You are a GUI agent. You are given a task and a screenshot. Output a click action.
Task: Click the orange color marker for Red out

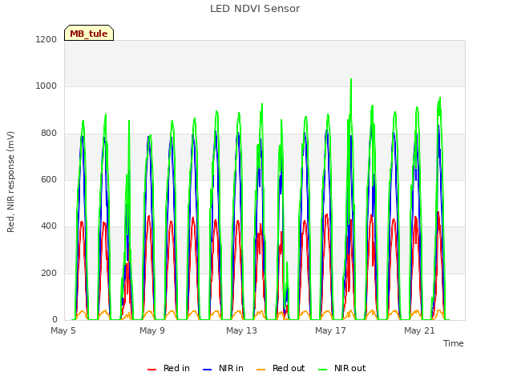point(261,370)
